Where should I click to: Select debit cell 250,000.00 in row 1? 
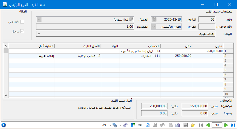[207, 51]
